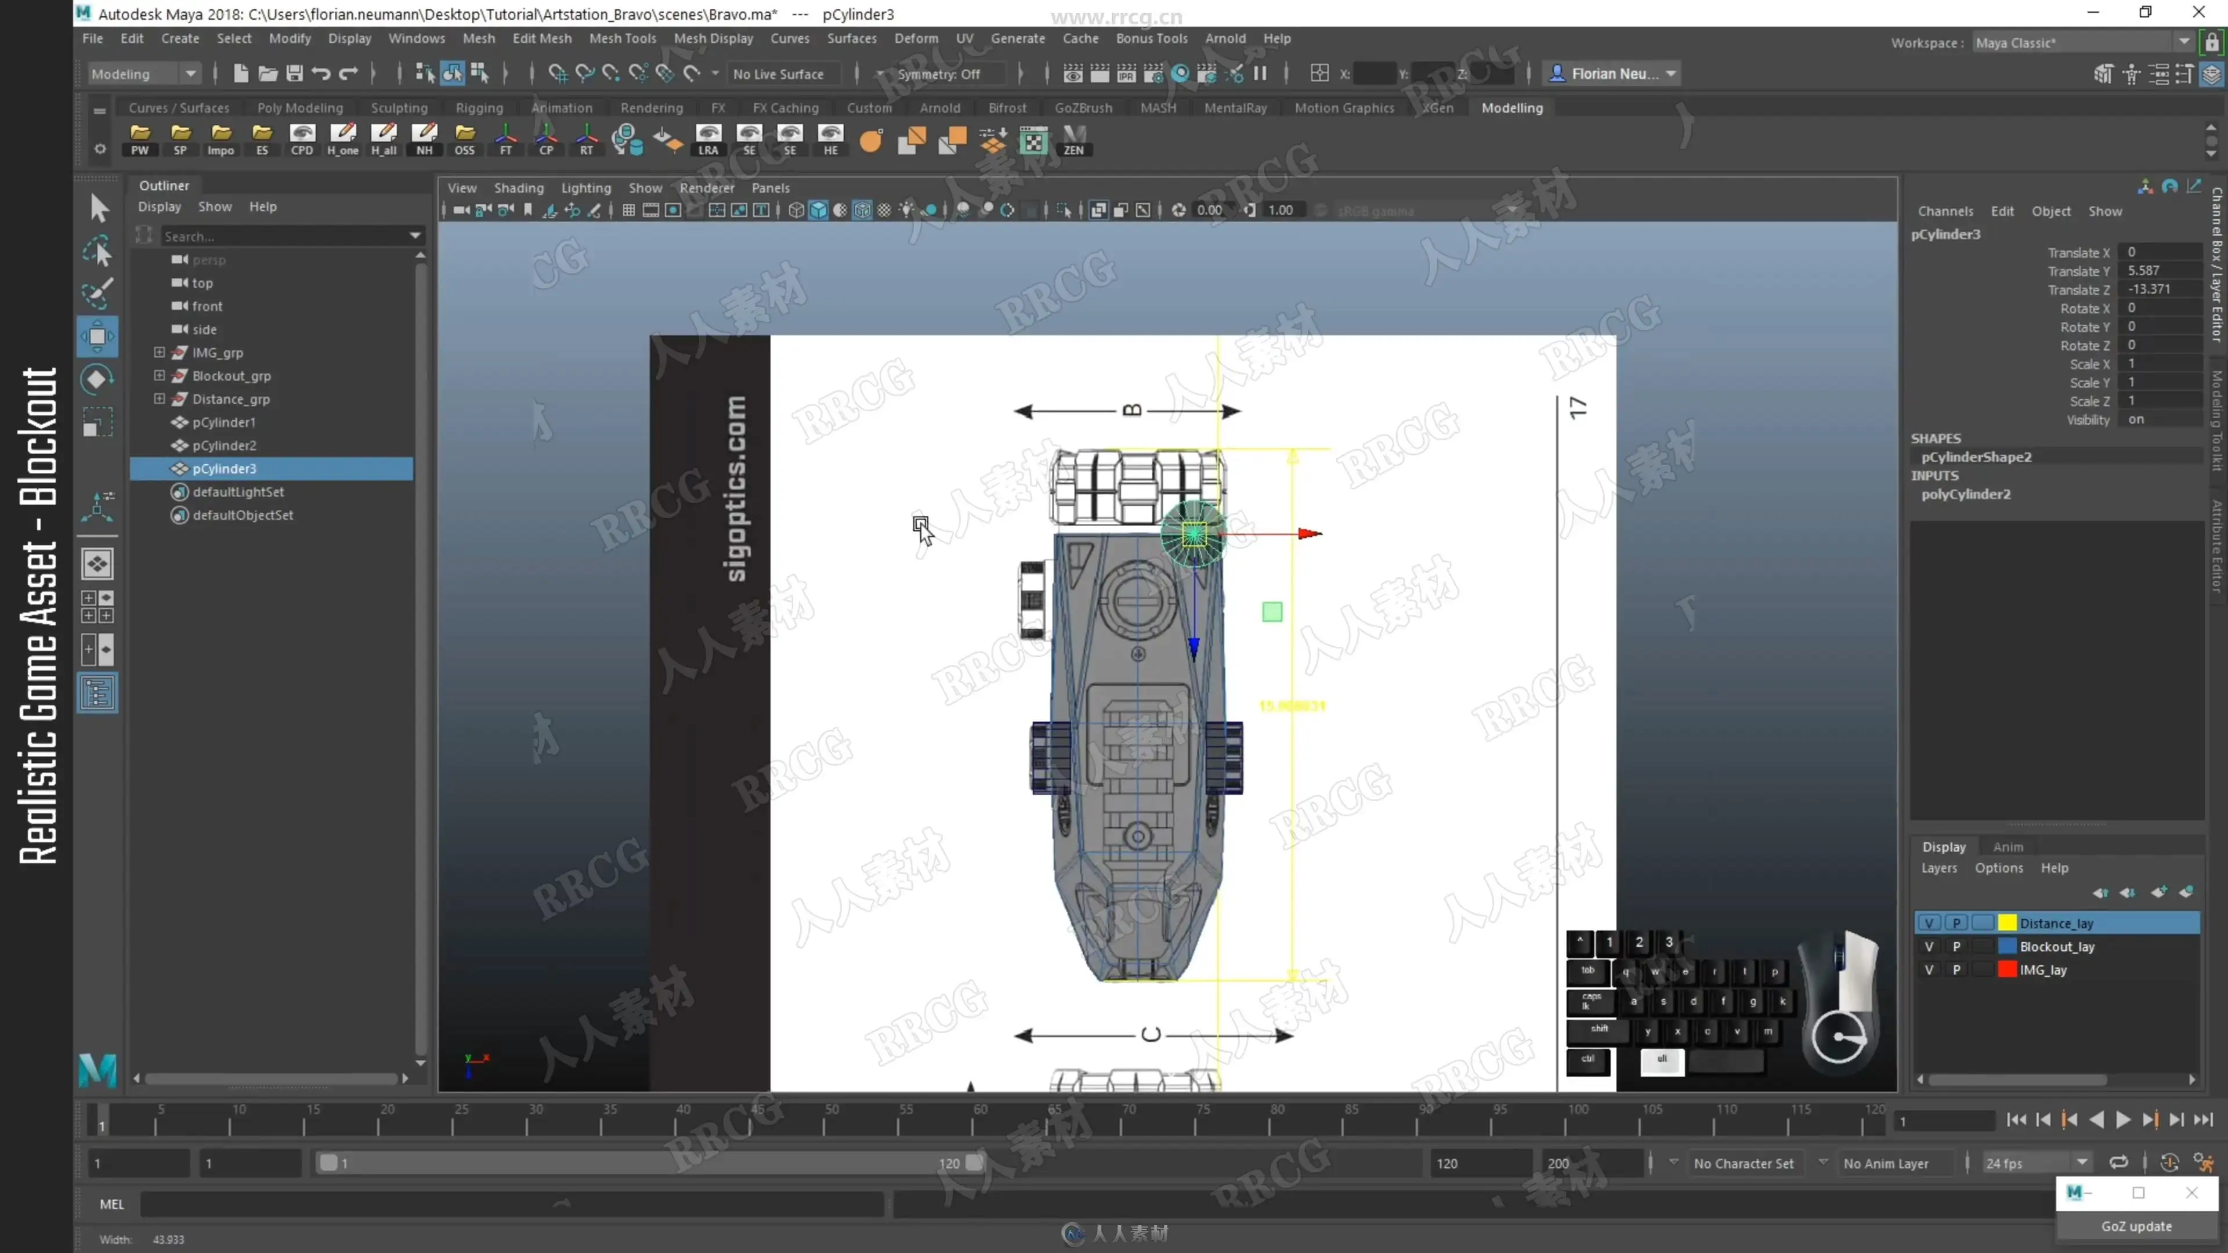The height and width of the screenshot is (1253, 2228).
Task: Open the Channels menu in Channel Box
Action: click(x=1945, y=211)
